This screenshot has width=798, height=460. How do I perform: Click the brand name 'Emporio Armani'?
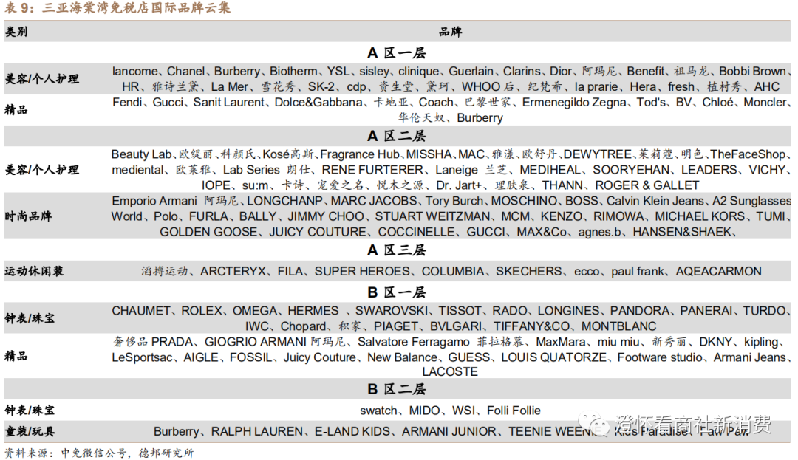[x=154, y=201]
